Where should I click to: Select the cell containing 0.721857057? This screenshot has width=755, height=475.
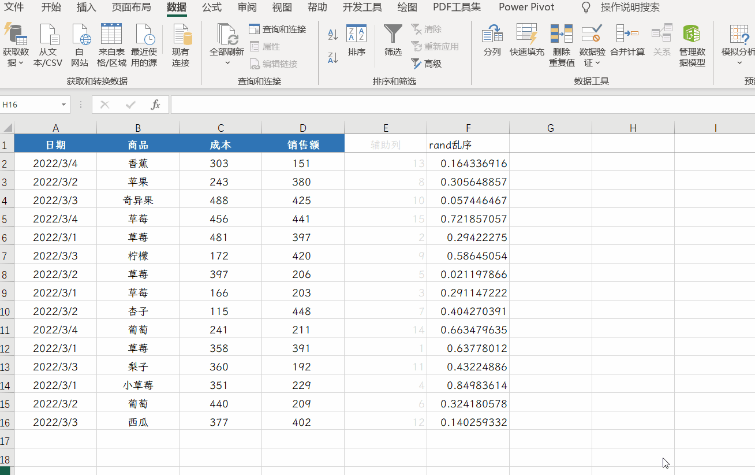[x=468, y=219]
